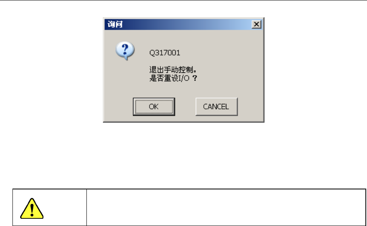
Task: Click the 退出 word in the message
Action: 157,70
